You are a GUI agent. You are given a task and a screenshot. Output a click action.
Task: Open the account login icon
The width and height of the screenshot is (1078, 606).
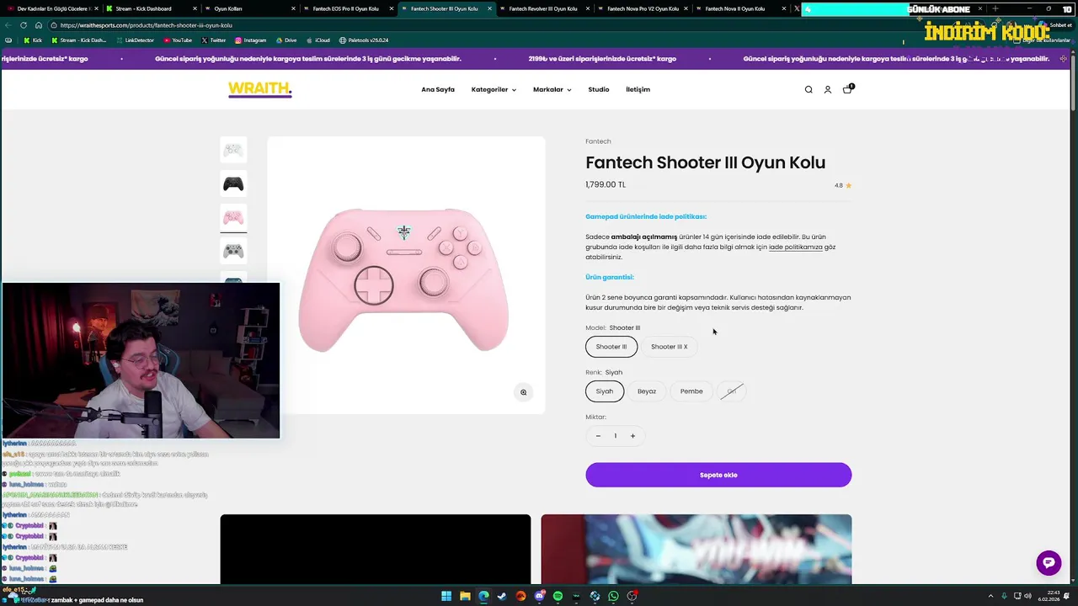[828, 89]
